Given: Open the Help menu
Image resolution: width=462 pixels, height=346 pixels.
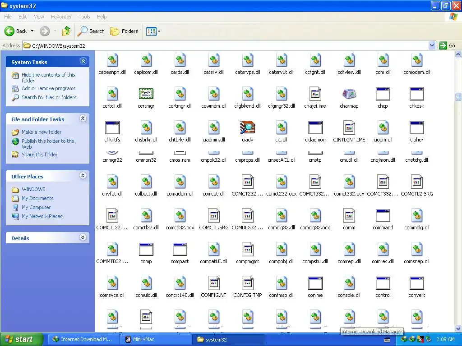Looking at the screenshot, I should [102, 17].
